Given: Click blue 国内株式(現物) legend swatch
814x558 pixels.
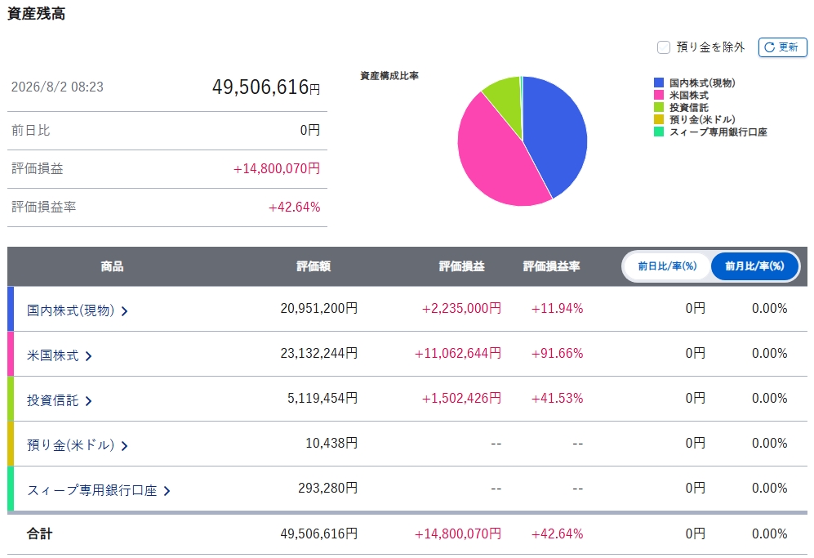Looking at the screenshot, I should [659, 83].
